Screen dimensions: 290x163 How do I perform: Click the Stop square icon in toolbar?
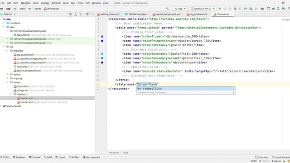tap(256, 9)
